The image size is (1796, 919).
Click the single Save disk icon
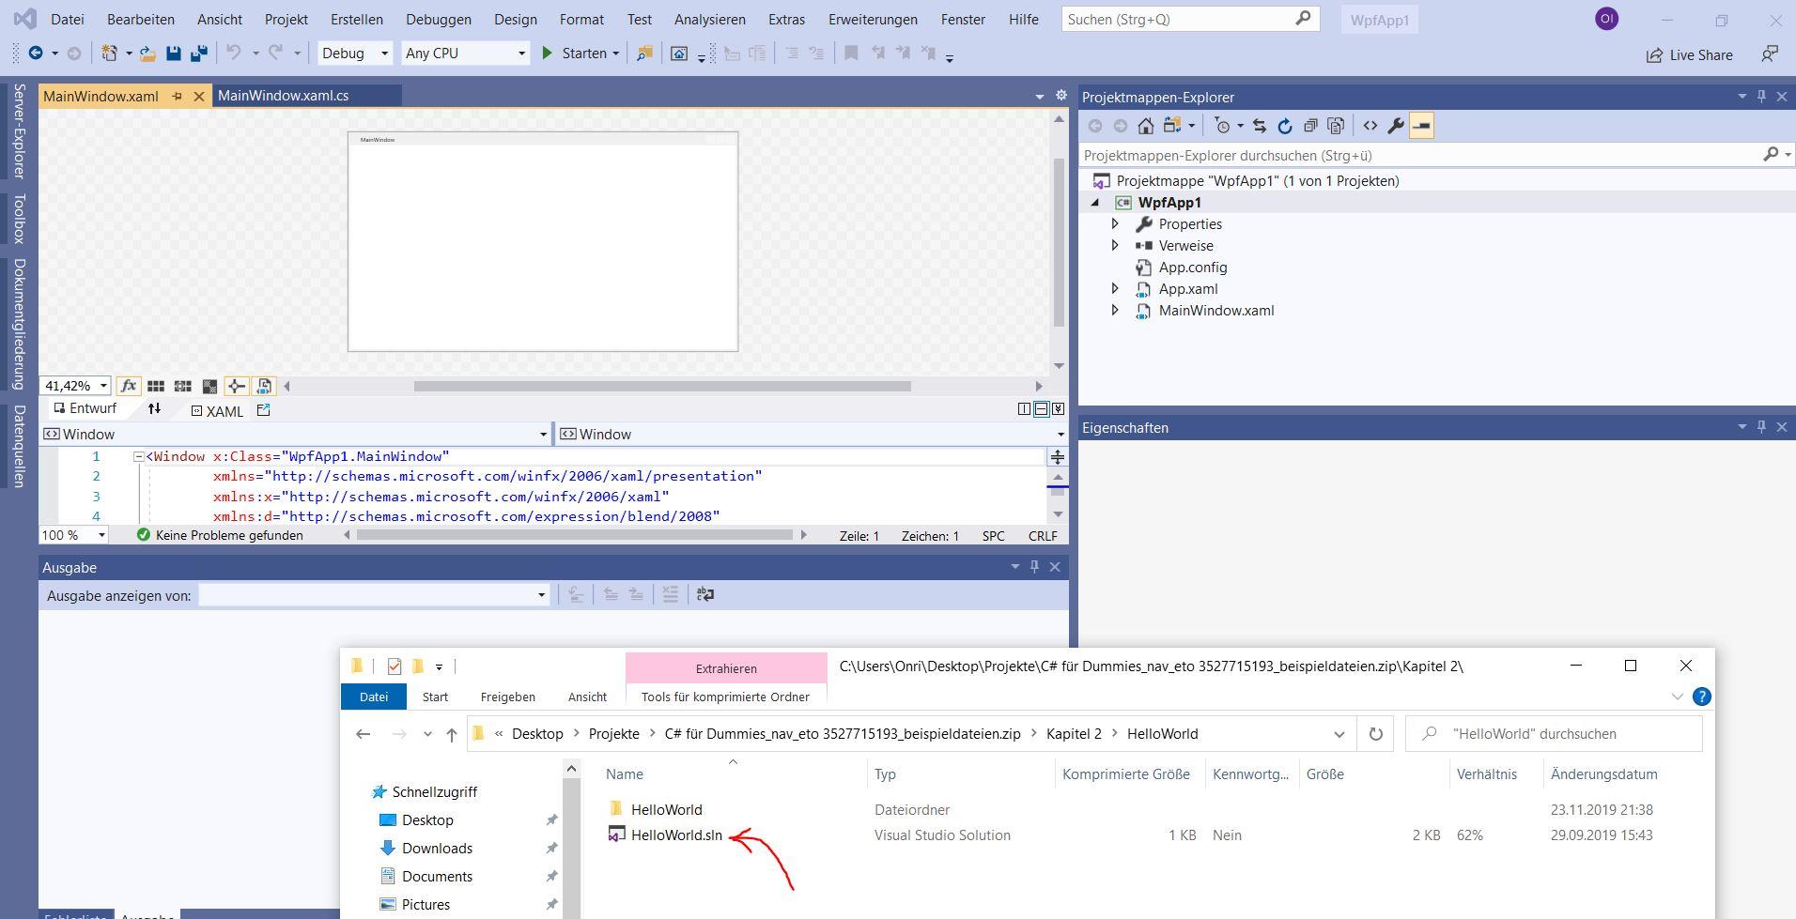pyautogui.click(x=173, y=54)
